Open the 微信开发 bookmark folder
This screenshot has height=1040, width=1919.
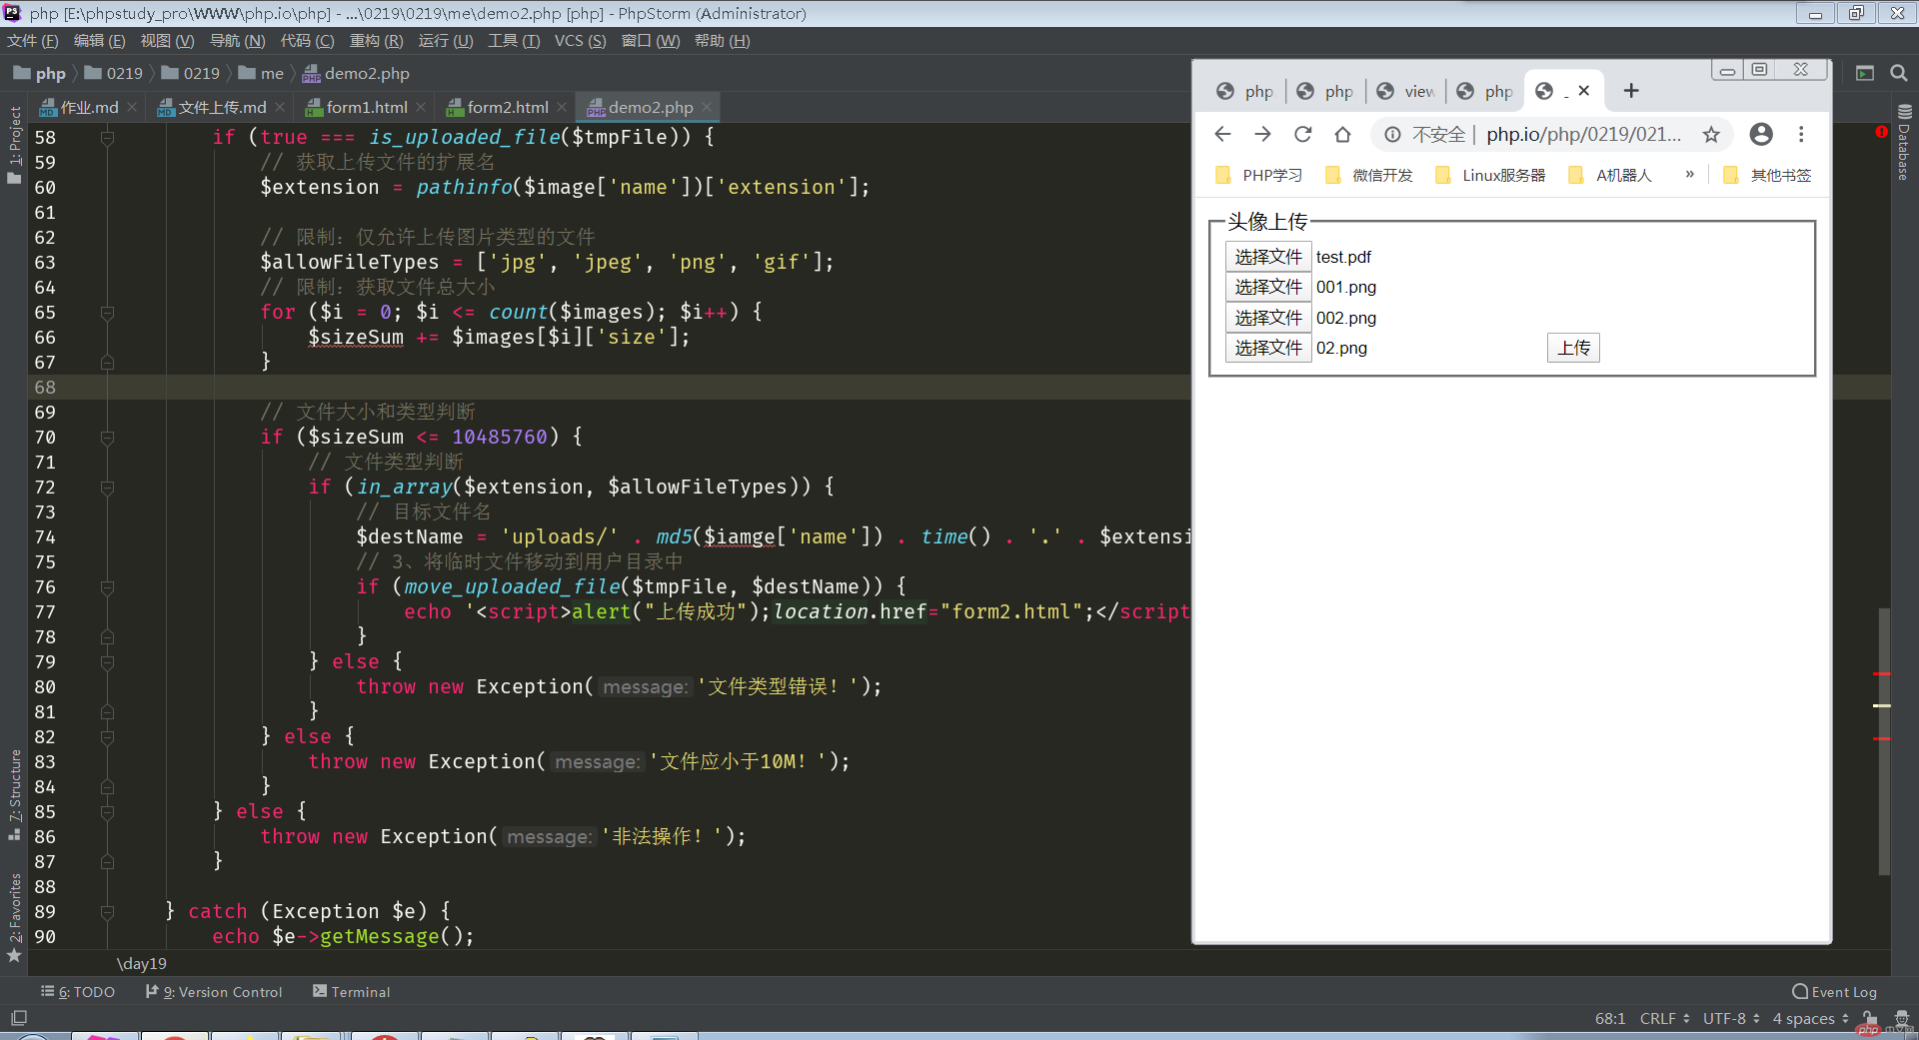point(1369,175)
